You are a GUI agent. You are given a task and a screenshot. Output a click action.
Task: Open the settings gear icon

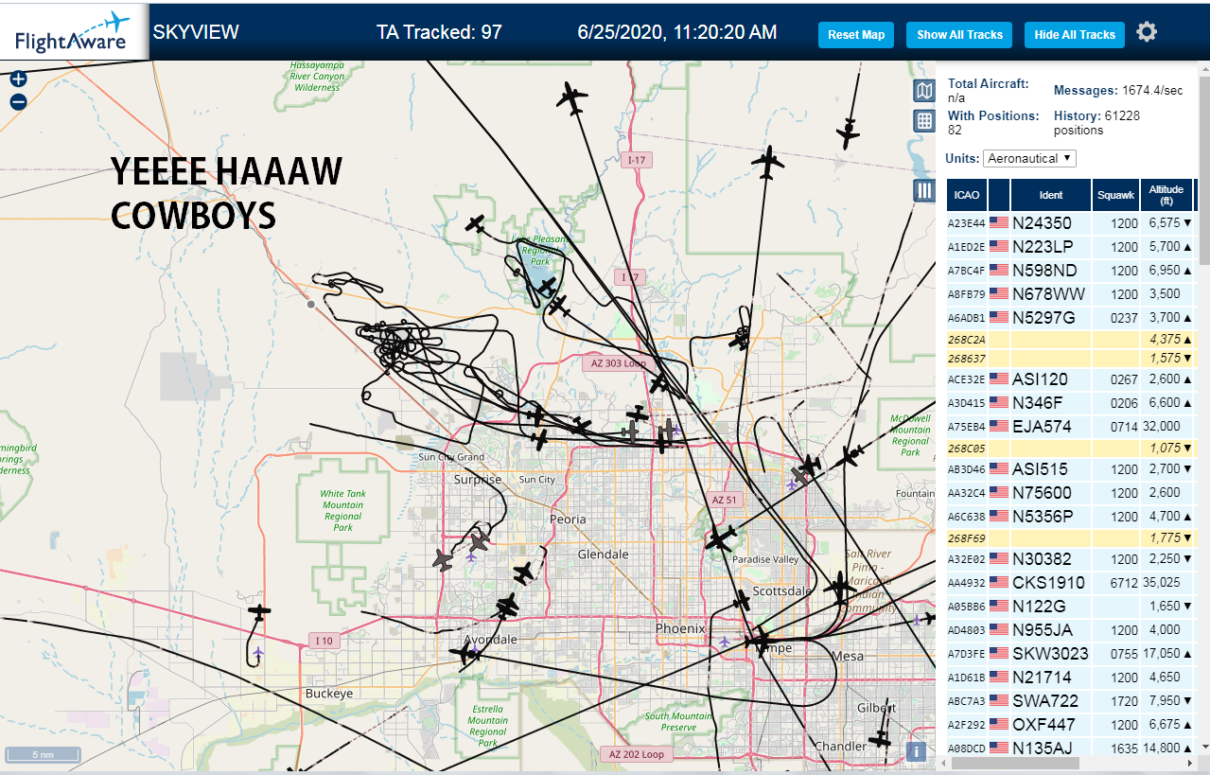[x=1147, y=32]
